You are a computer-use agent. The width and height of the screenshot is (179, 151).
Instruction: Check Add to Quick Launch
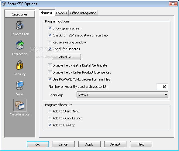point(50,118)
